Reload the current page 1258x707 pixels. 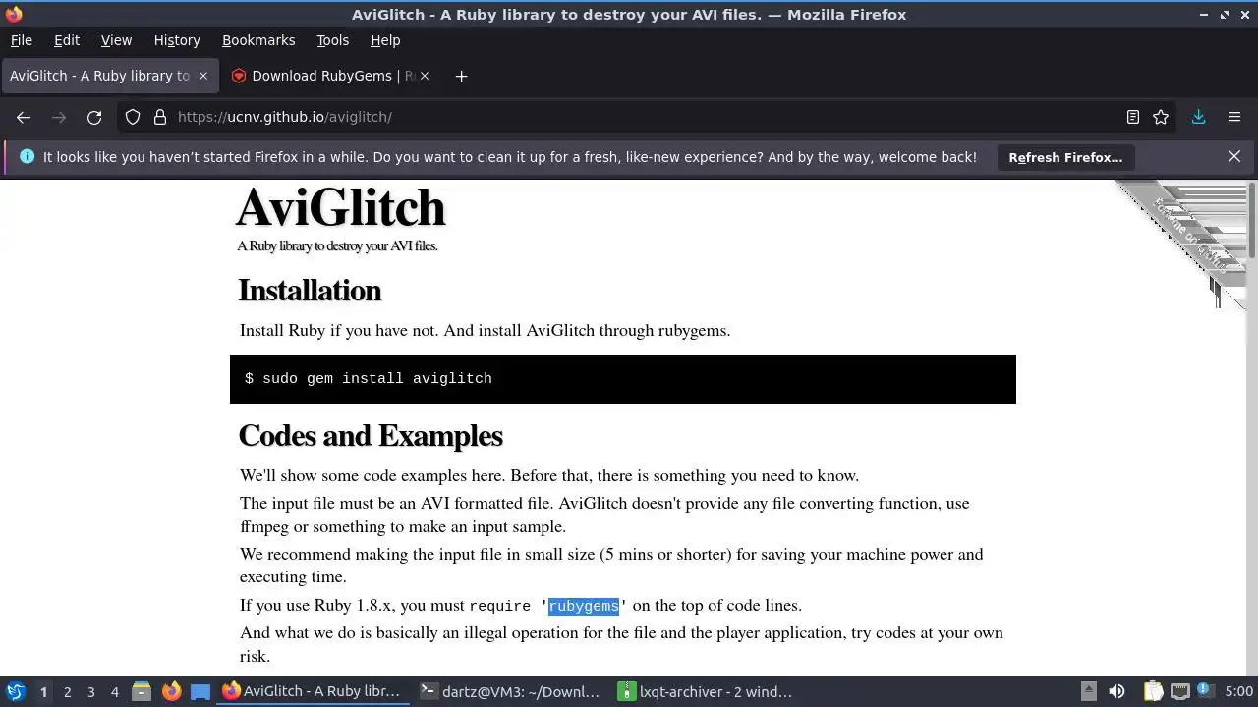(94, 117)
